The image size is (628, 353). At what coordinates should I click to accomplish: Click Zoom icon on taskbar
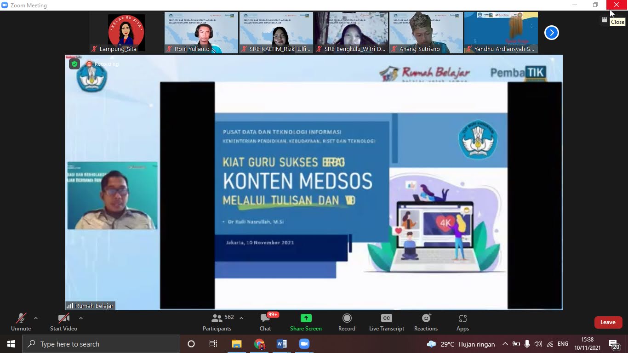[304, 344]
